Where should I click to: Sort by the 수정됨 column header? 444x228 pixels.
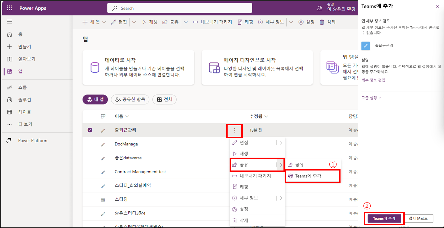(x=259, y=116)
